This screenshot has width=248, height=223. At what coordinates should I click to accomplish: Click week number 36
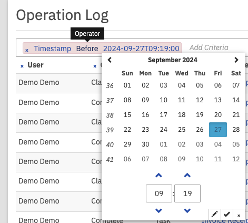(x=110, y=85)
